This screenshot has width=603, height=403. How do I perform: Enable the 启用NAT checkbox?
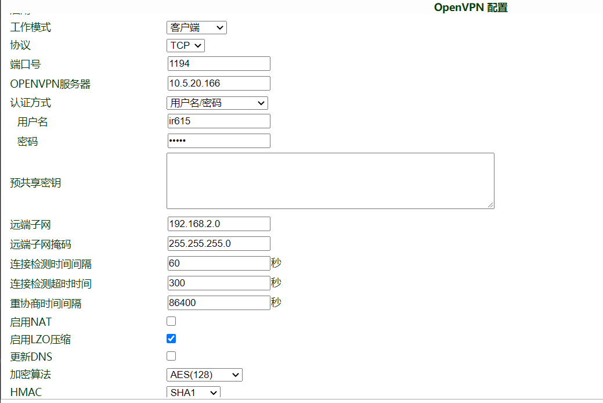[171, 321]
